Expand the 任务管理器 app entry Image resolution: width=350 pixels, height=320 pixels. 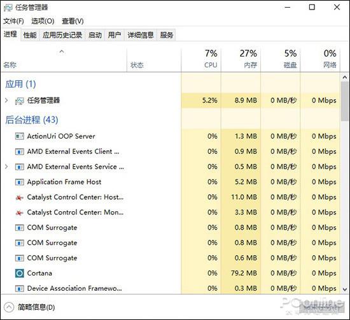click(6, 101)
